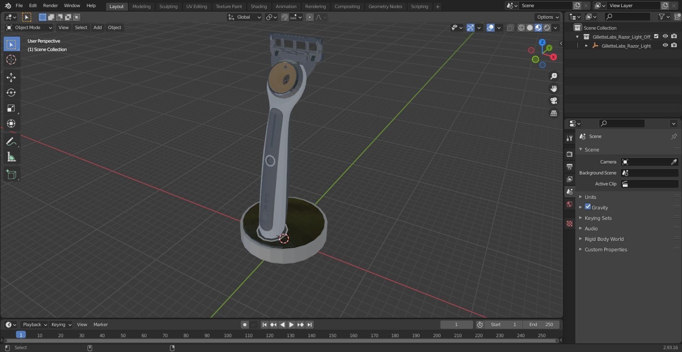This screenshot has height=352, width=682.
Task: Jump to the timeline end frame
Action: pos(310,325)
